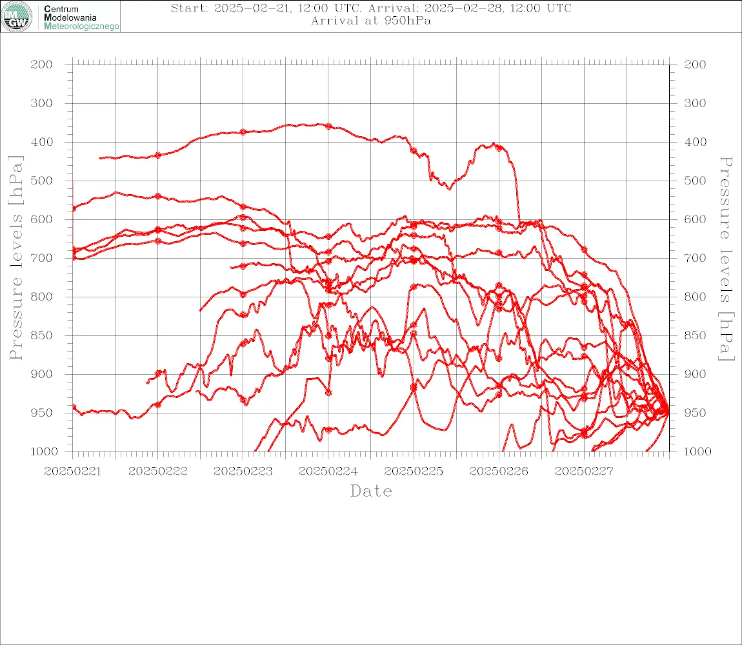Click the left-axis 300 pressure label
This screenshot has width=742, height=645.
42,103
